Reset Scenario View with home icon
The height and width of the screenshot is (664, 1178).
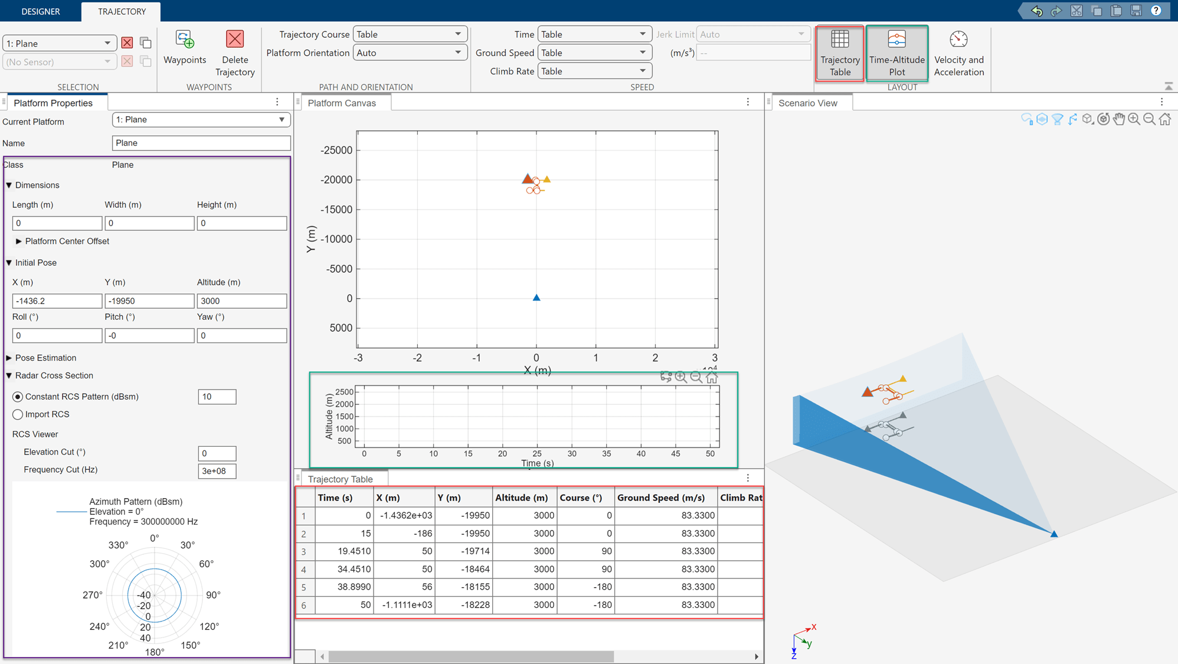pyautogui.click(x=1164, y=119)
